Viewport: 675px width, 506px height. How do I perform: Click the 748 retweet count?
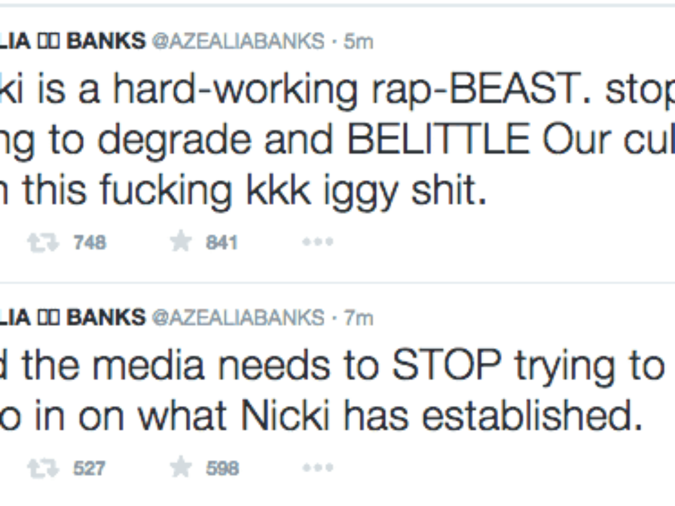[89, 243]
